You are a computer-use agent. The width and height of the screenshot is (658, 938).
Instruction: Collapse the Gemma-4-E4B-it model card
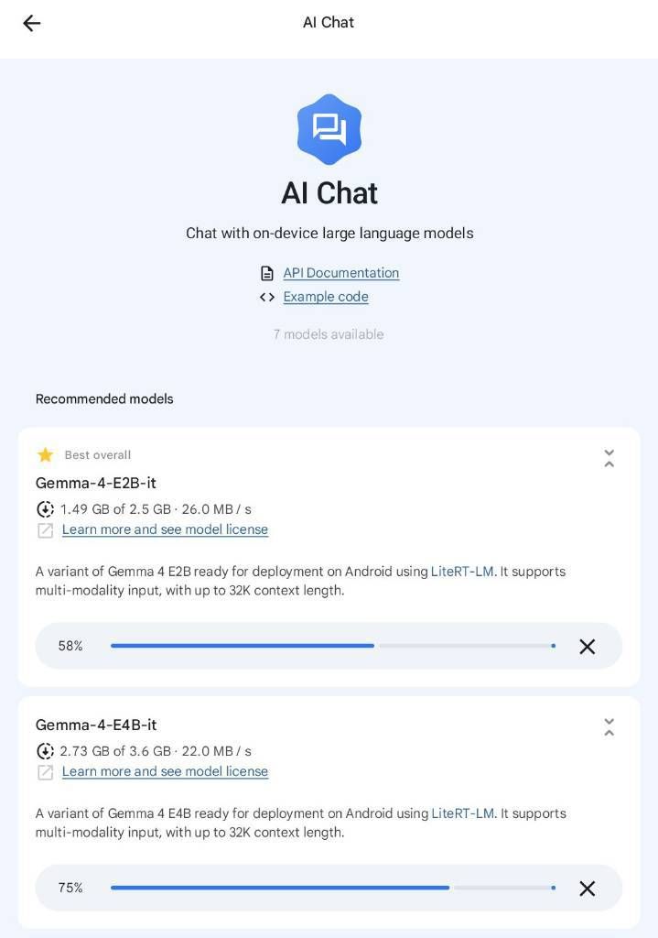tap(609, 727)
